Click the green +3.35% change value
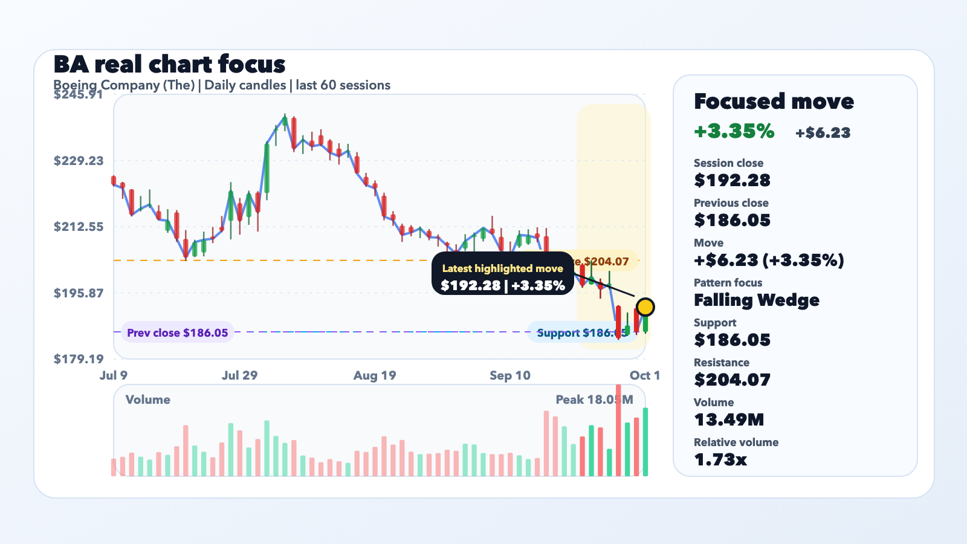The height and width of the screenshot is (544, 967). pyautogui.click(x=734, y=131)
